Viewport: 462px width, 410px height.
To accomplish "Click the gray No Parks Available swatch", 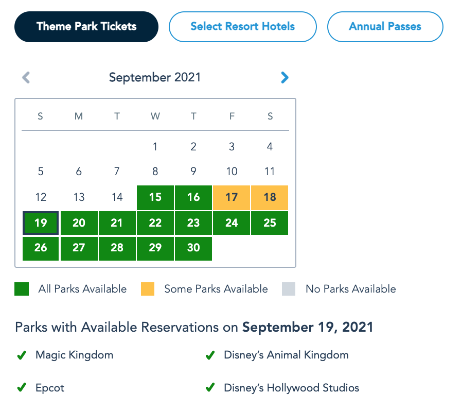I will pos(289,289).
